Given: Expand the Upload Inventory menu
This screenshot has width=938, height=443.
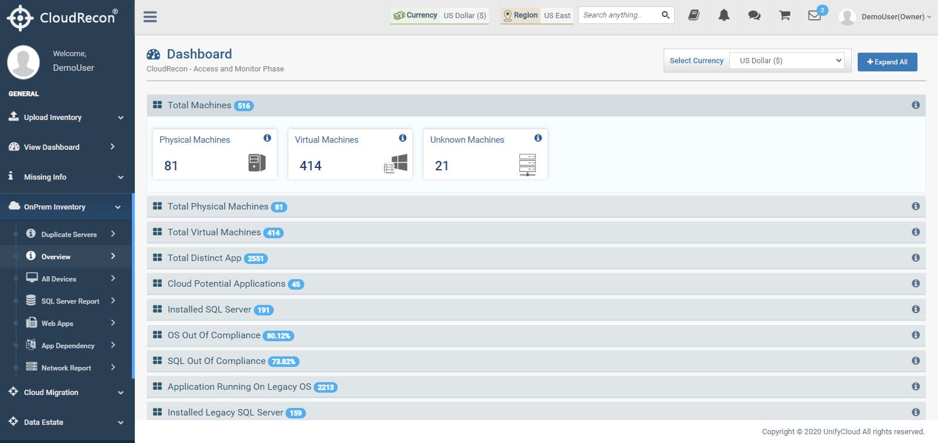Looking at the screenshot, I should click(x=67, y=117).
